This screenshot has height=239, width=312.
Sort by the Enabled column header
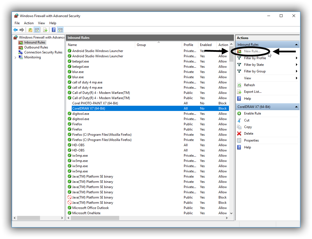pyautogui.click(x=207, y=45)
